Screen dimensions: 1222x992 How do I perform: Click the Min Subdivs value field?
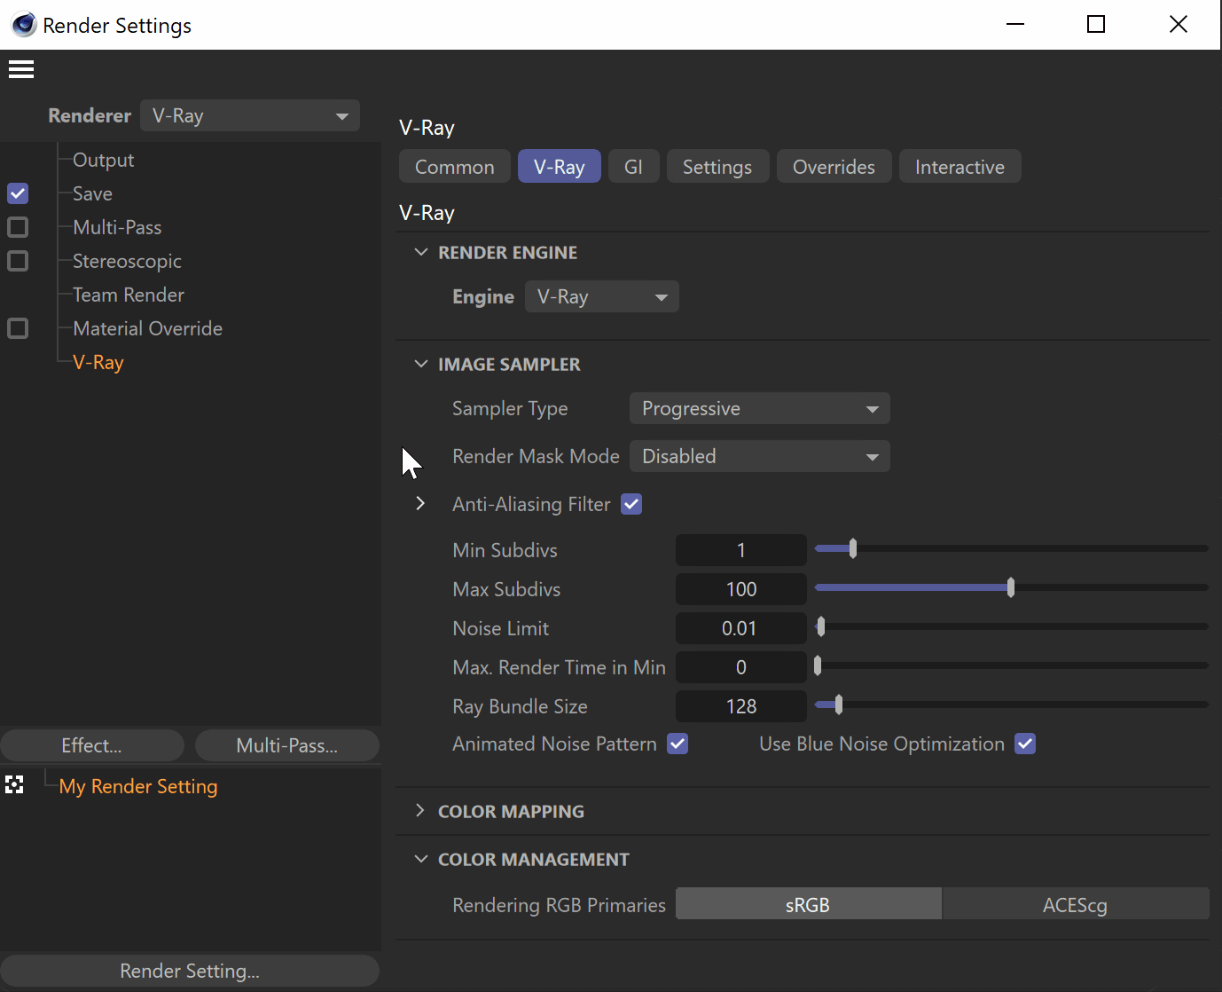[741, 550]
